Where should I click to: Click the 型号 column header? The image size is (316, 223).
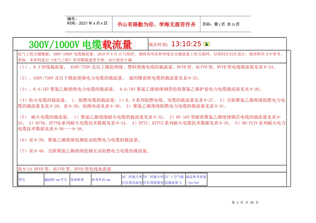(31, 180)
